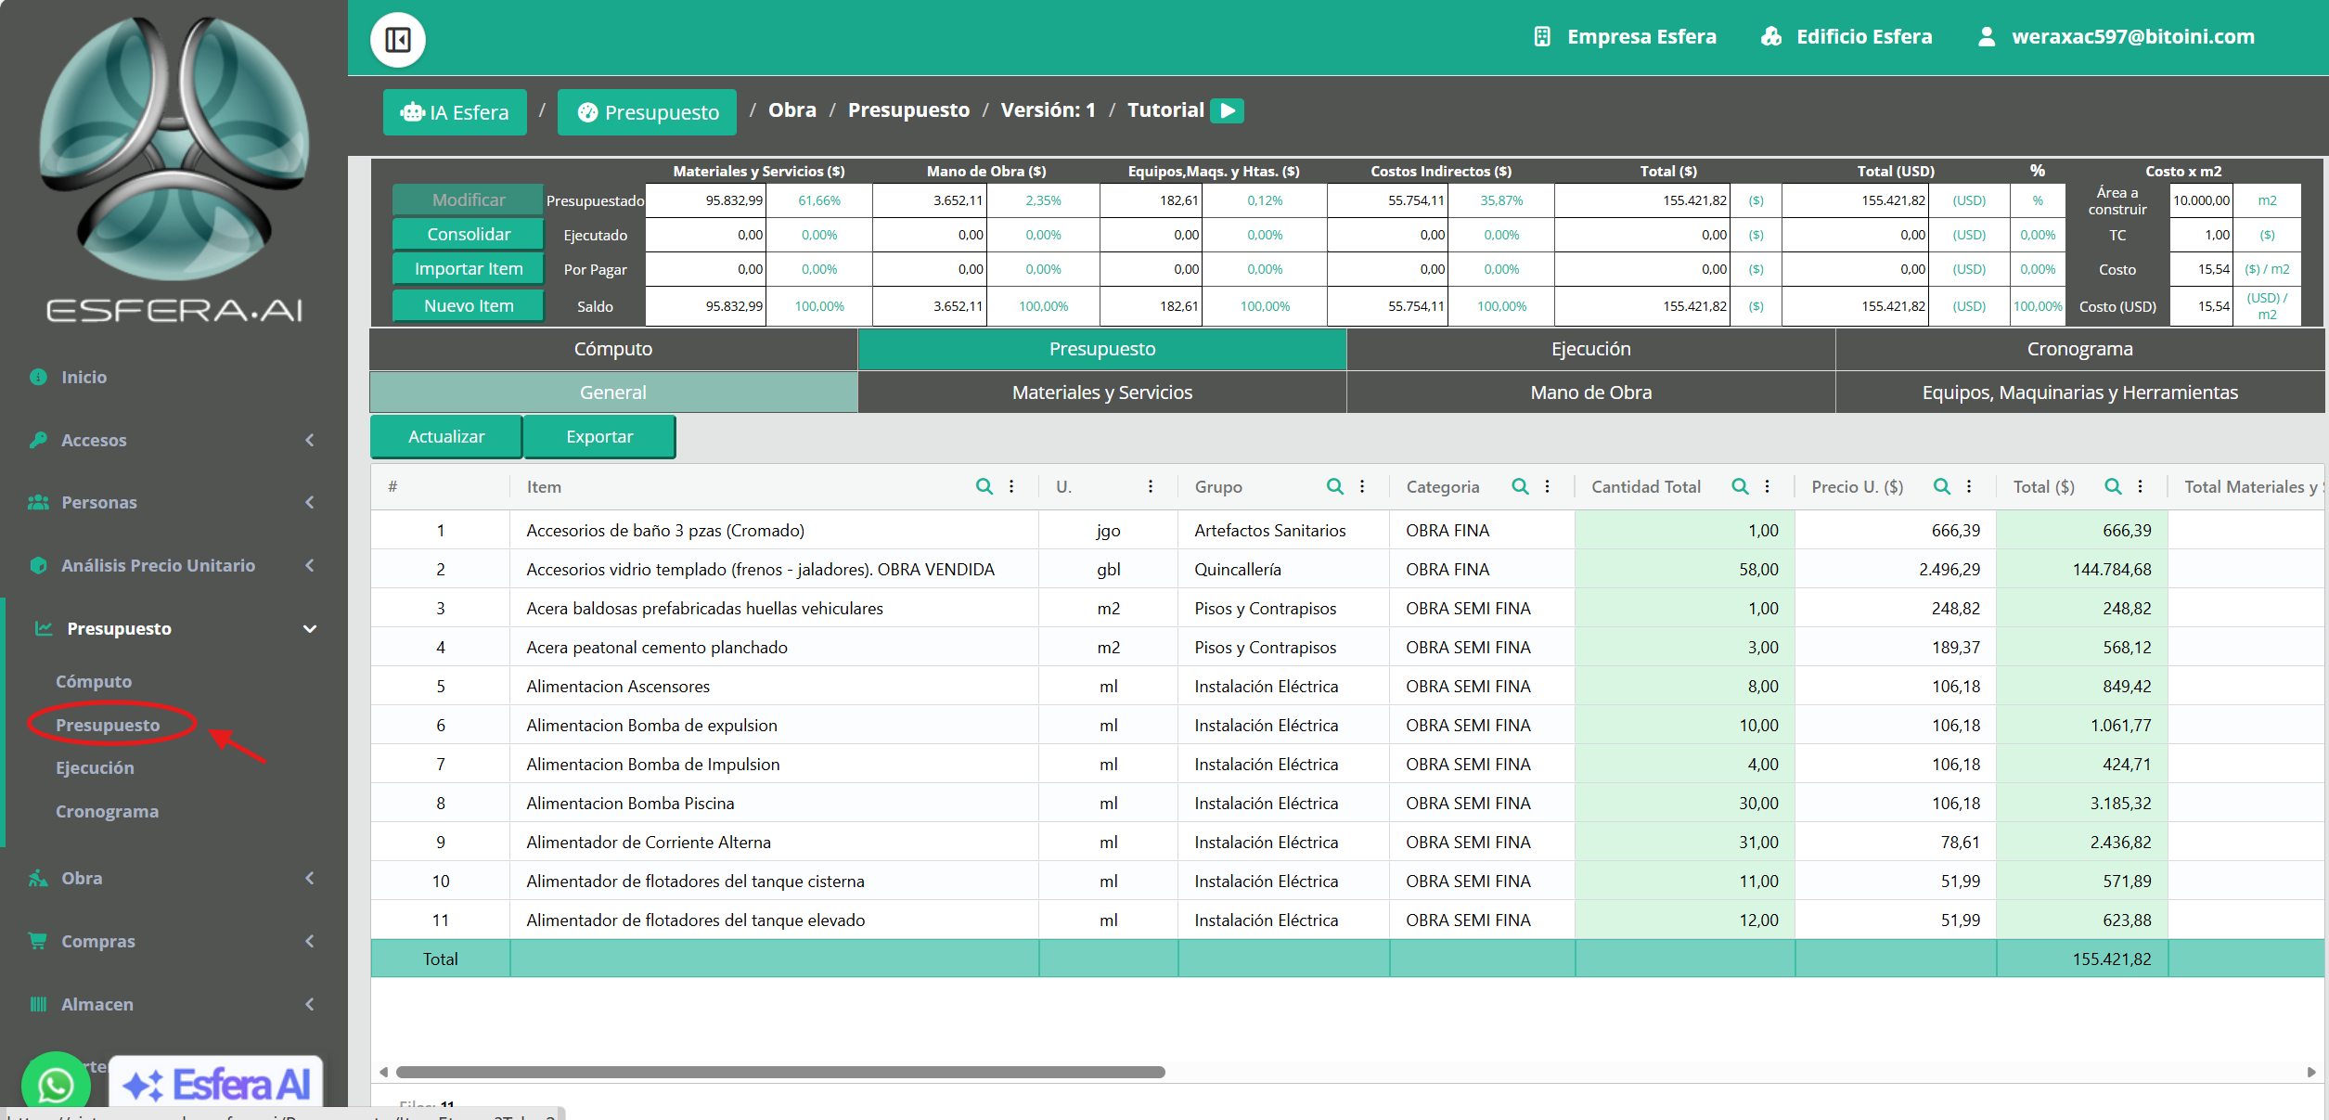Viewport: 2329px width, 1120px height.
Task: Search the Precio U. ($) column
Action: click(1941, 486)
